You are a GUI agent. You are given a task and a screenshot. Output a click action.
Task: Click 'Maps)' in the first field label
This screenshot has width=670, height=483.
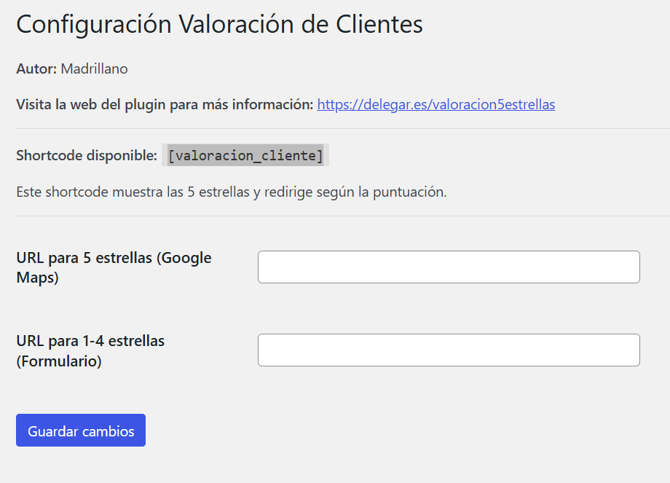click(x=37, y=278)
